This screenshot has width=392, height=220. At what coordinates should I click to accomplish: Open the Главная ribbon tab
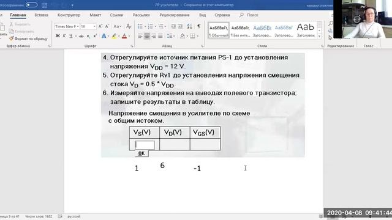[x=18, y=15]
